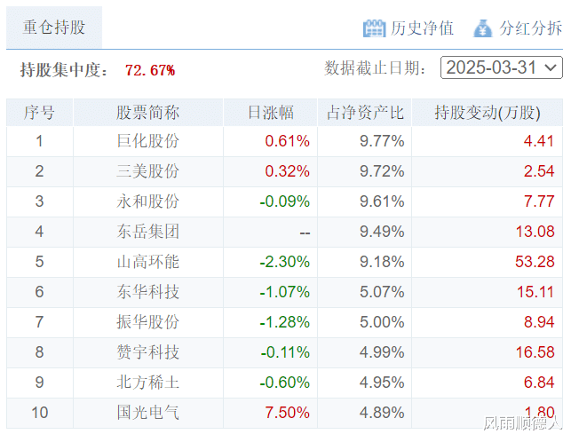Open stock 国光电气
Screen dimensions: 571x442
[147, 413]
